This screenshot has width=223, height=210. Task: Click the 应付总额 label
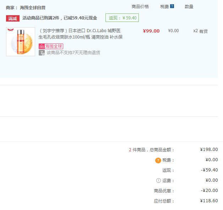point(164,201)
